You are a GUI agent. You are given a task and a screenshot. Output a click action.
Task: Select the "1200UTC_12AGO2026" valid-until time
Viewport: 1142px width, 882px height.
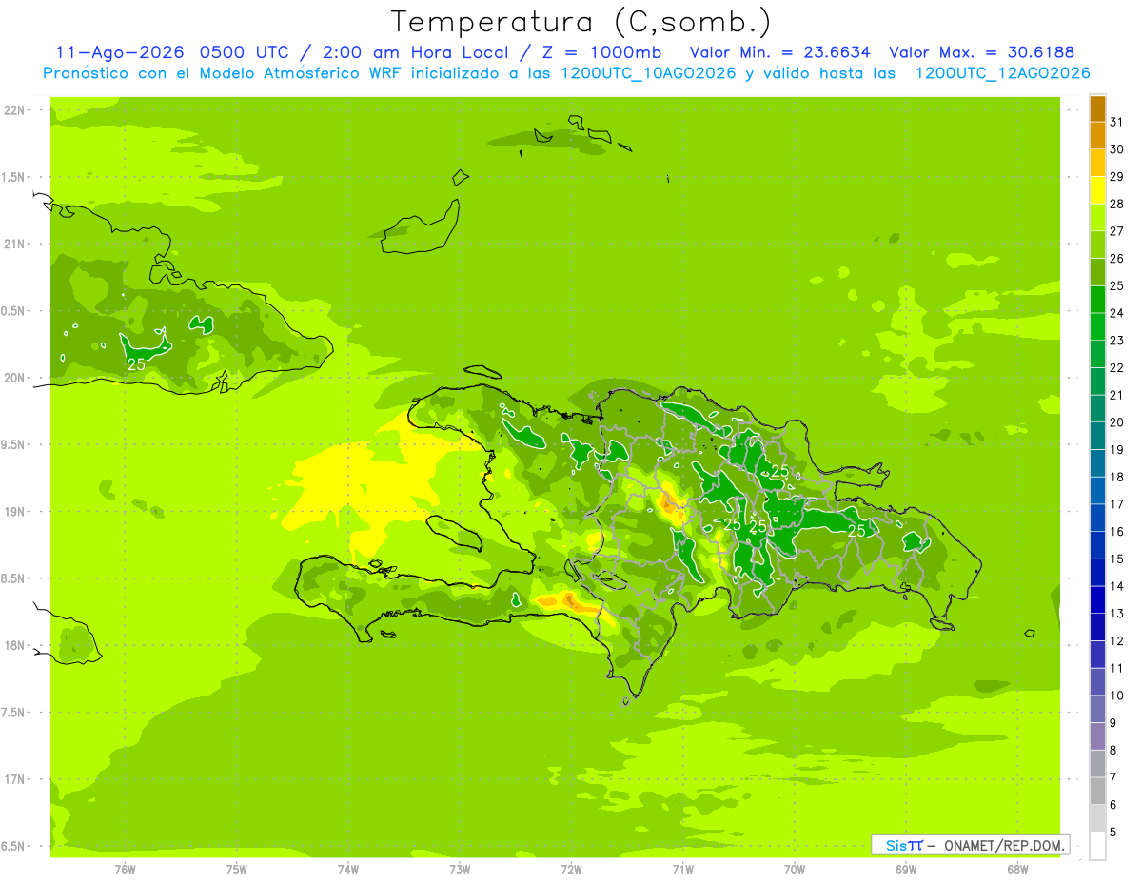coord(1002,73)
